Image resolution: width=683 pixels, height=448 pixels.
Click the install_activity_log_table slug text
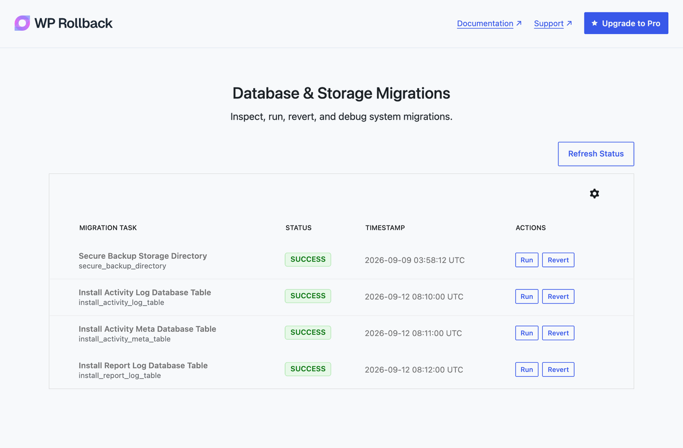[121, 303]
